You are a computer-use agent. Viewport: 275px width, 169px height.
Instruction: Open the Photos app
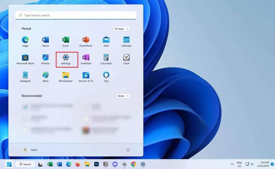(x=45, y=58)
